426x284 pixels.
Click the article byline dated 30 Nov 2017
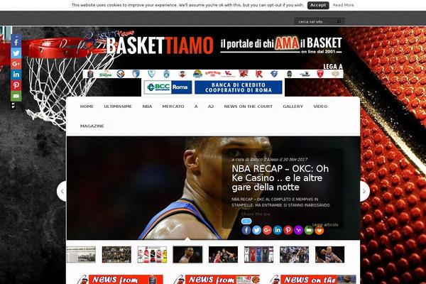270,160
